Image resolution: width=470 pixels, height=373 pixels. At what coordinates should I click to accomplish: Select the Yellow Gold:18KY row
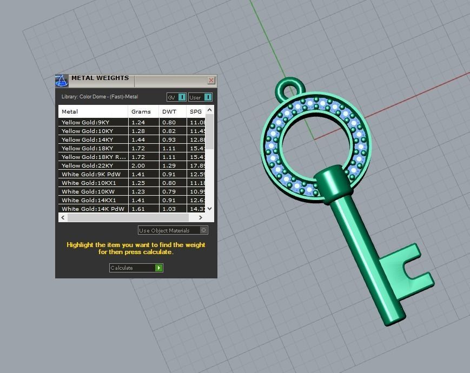(x=132, y=148)
